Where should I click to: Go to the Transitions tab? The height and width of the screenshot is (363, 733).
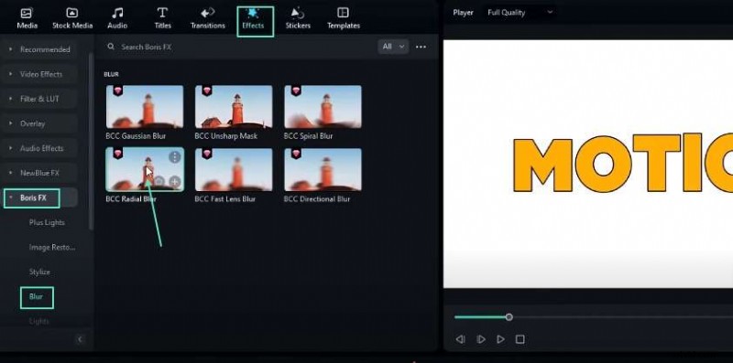[208, 18]
